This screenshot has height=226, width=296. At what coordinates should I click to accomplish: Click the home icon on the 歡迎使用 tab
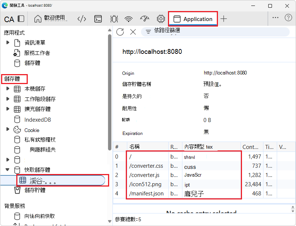pyautogui.click(x=38, y=18)
